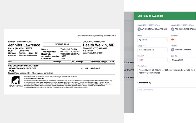The height and width of the screenshot is (123, 196).
Task: Click the physician address Sunnyvale, CA, 94089
Action: [93, 53]
